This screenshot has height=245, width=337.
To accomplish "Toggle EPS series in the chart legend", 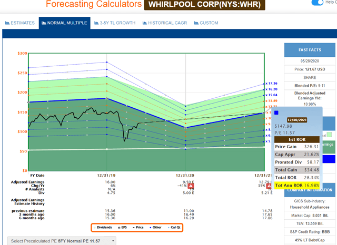I will click(x=122, y=228).
